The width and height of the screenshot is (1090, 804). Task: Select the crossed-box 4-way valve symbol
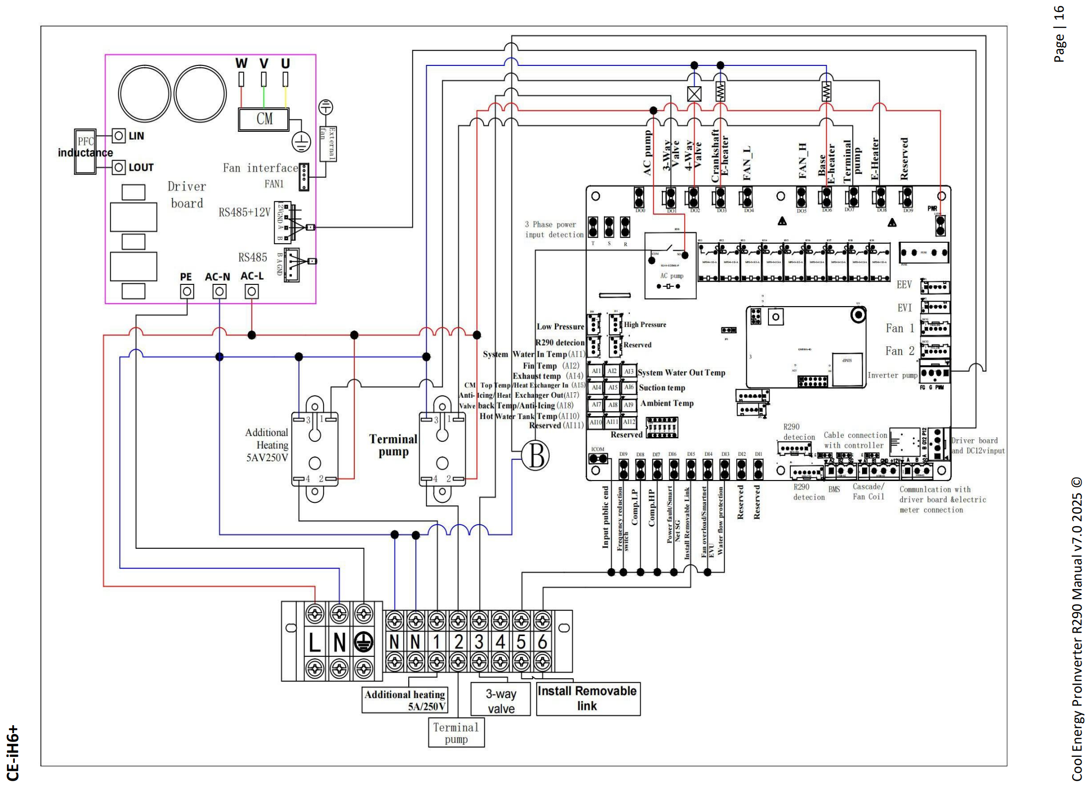(694, 94)
